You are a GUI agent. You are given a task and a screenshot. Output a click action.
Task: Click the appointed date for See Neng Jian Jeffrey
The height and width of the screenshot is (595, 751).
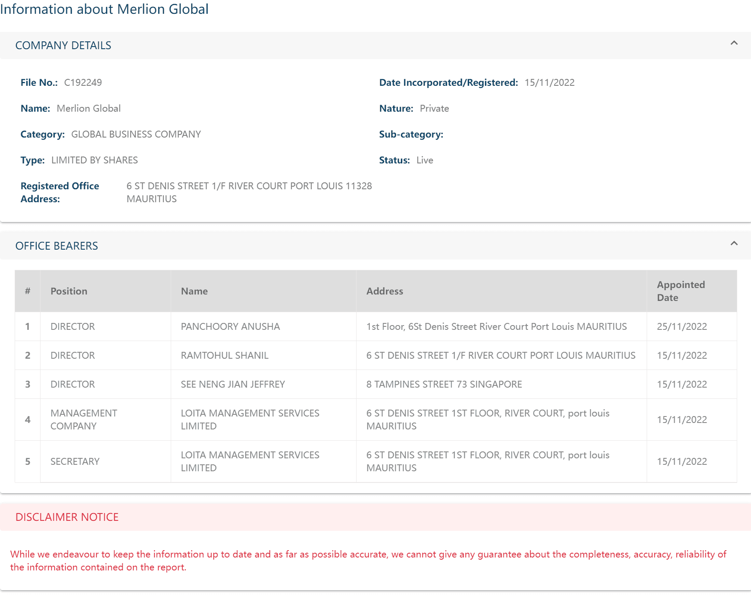(x=682, y=384)
